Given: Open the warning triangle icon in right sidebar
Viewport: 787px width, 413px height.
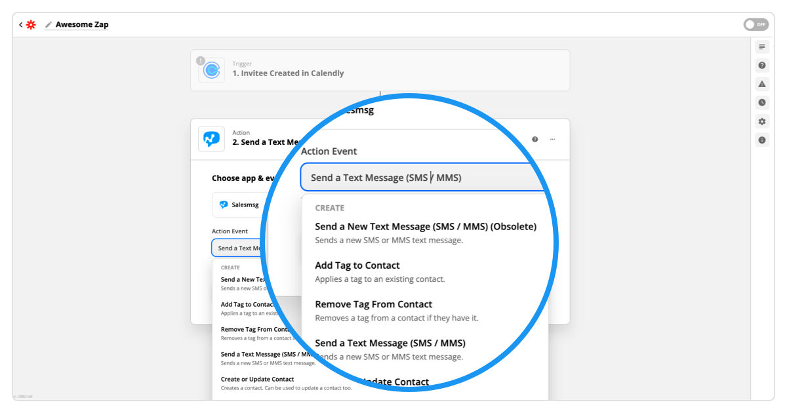Looking at the screenshot, I should point(761,84).
